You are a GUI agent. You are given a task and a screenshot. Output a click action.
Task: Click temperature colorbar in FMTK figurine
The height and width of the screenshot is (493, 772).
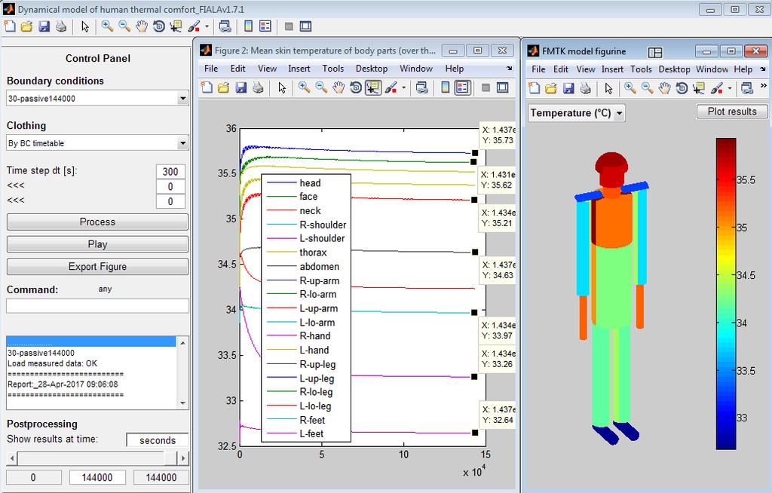pyautogui.click(x=726, y=293)
